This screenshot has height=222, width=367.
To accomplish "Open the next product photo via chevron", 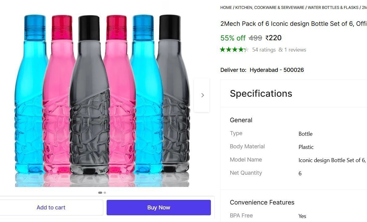I will 202,95.
